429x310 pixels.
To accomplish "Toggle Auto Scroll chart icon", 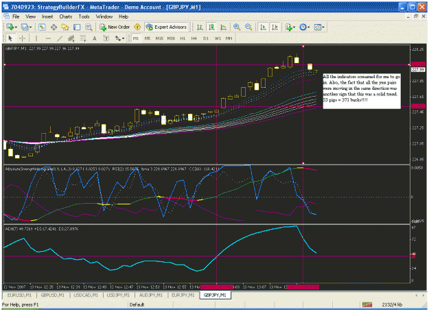I will click(263, 27).
